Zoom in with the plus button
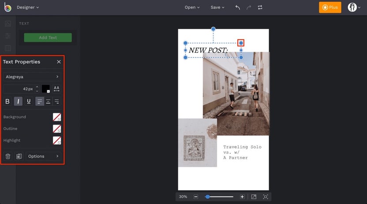The image size is (367, 204). click(242, 197)
